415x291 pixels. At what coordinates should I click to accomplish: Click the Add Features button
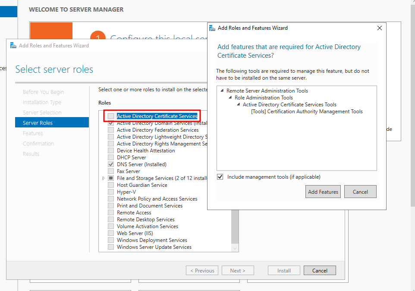(323, 192)
